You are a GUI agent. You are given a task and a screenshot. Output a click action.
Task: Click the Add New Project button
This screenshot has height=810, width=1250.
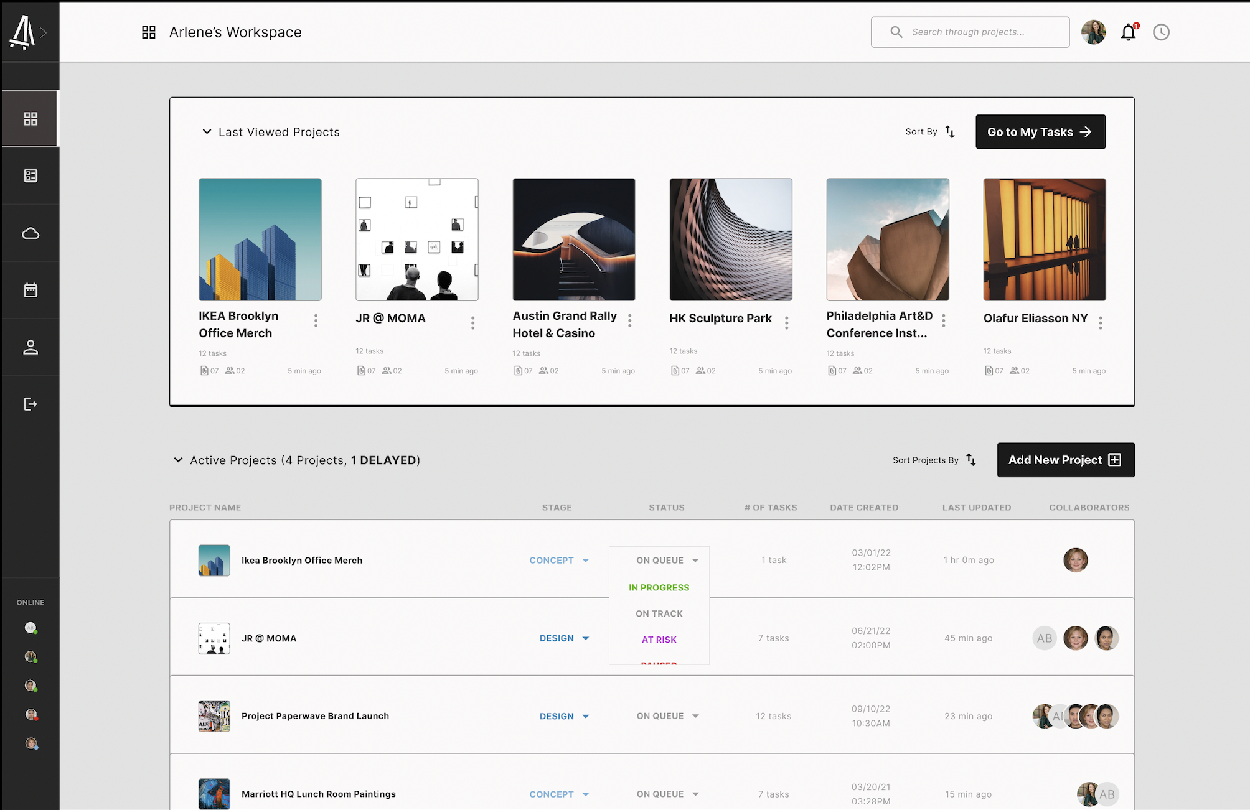(x=1065, y=460)
